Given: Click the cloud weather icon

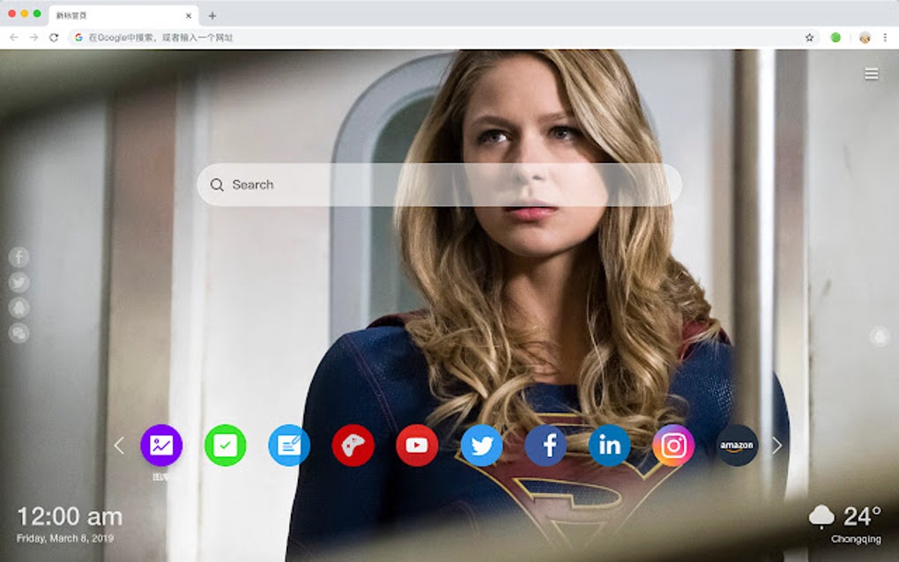Looking at the screenshot, I should 821,516.
